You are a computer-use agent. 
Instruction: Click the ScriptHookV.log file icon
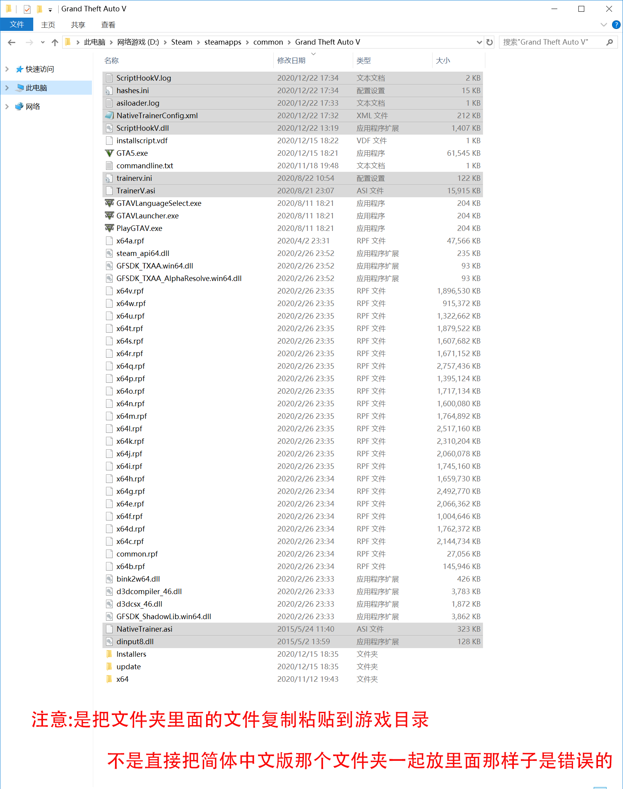[x=110, y=78]
